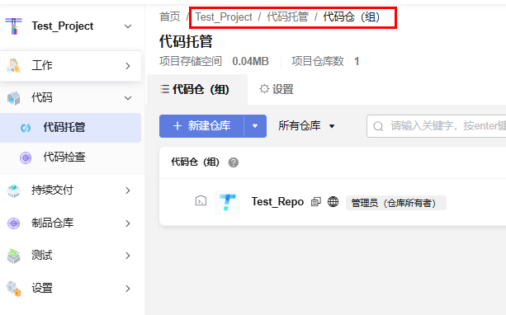The image size is (506, 315).
Task: Click the 代码托管 sidebar icon
Action: coord(26,128)
